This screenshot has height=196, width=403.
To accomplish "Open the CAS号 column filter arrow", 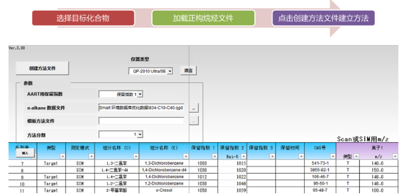I will 333,157.
